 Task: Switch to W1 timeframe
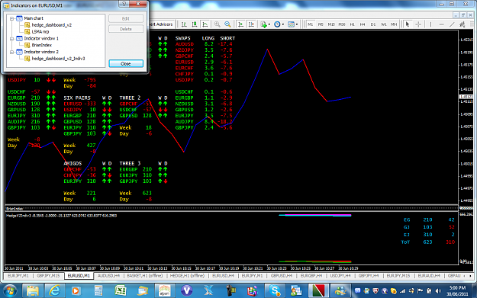click(x=384, y=24)
